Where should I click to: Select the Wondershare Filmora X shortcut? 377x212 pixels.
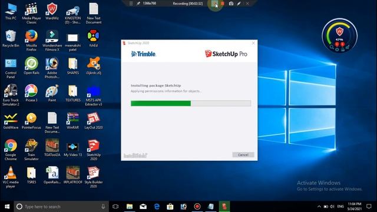(52, 41)
